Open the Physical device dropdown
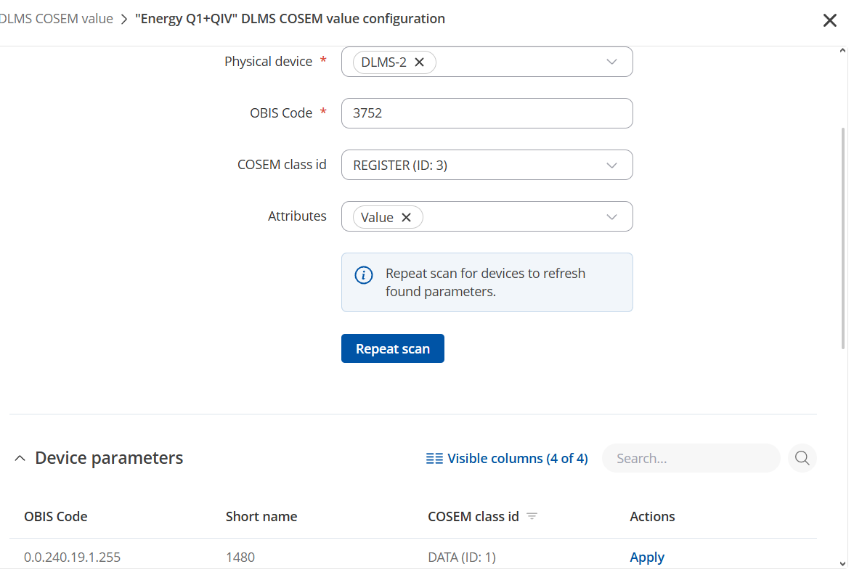This screenshot has width=854, height=572. pos(611,62)
